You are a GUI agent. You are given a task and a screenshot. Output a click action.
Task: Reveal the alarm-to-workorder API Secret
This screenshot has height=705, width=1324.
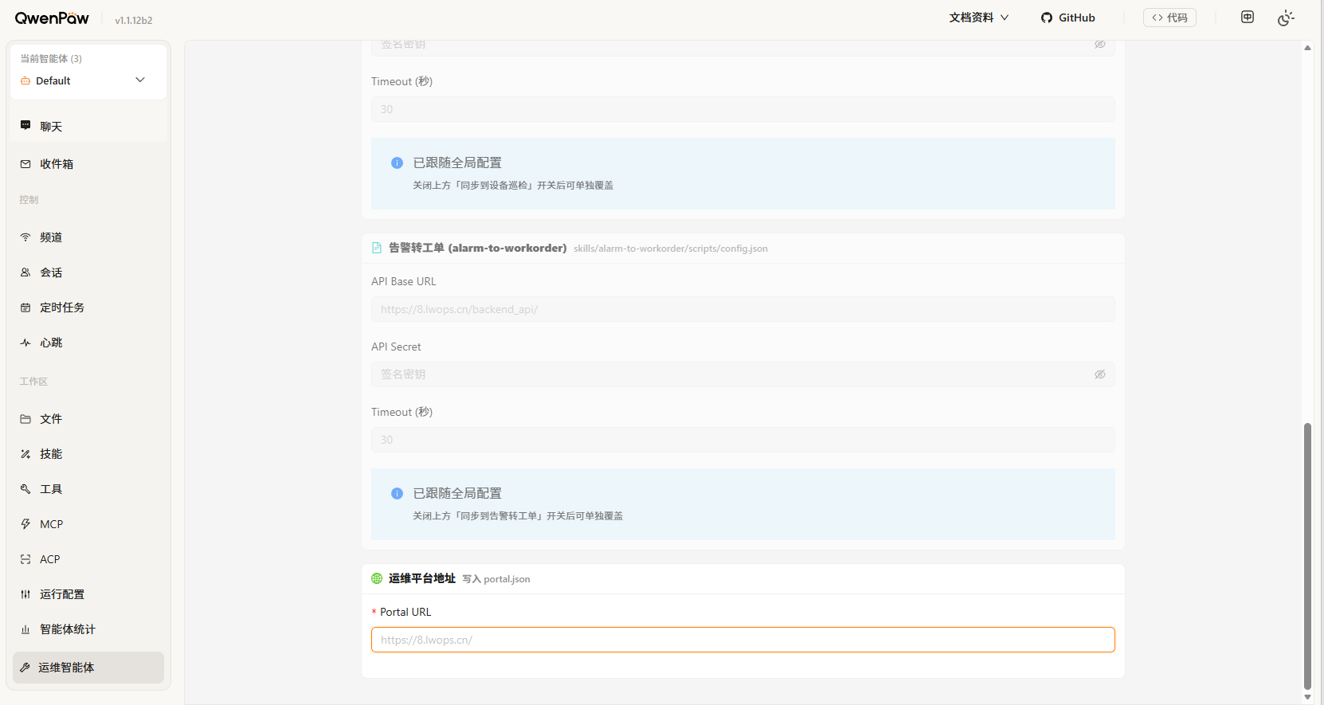coord(1100,374)
